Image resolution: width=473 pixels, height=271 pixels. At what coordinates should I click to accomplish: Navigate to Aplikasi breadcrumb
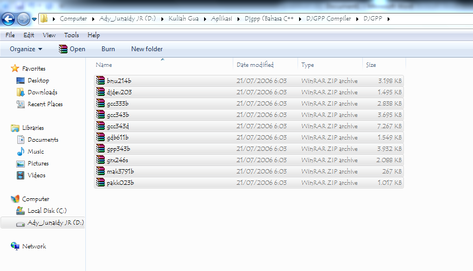(x=221, y=19)
